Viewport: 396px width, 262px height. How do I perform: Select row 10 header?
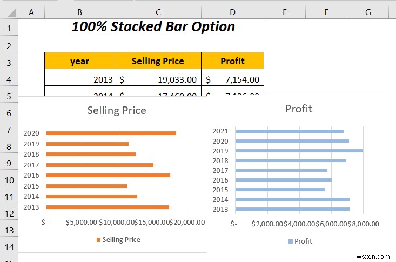point(9,180)
